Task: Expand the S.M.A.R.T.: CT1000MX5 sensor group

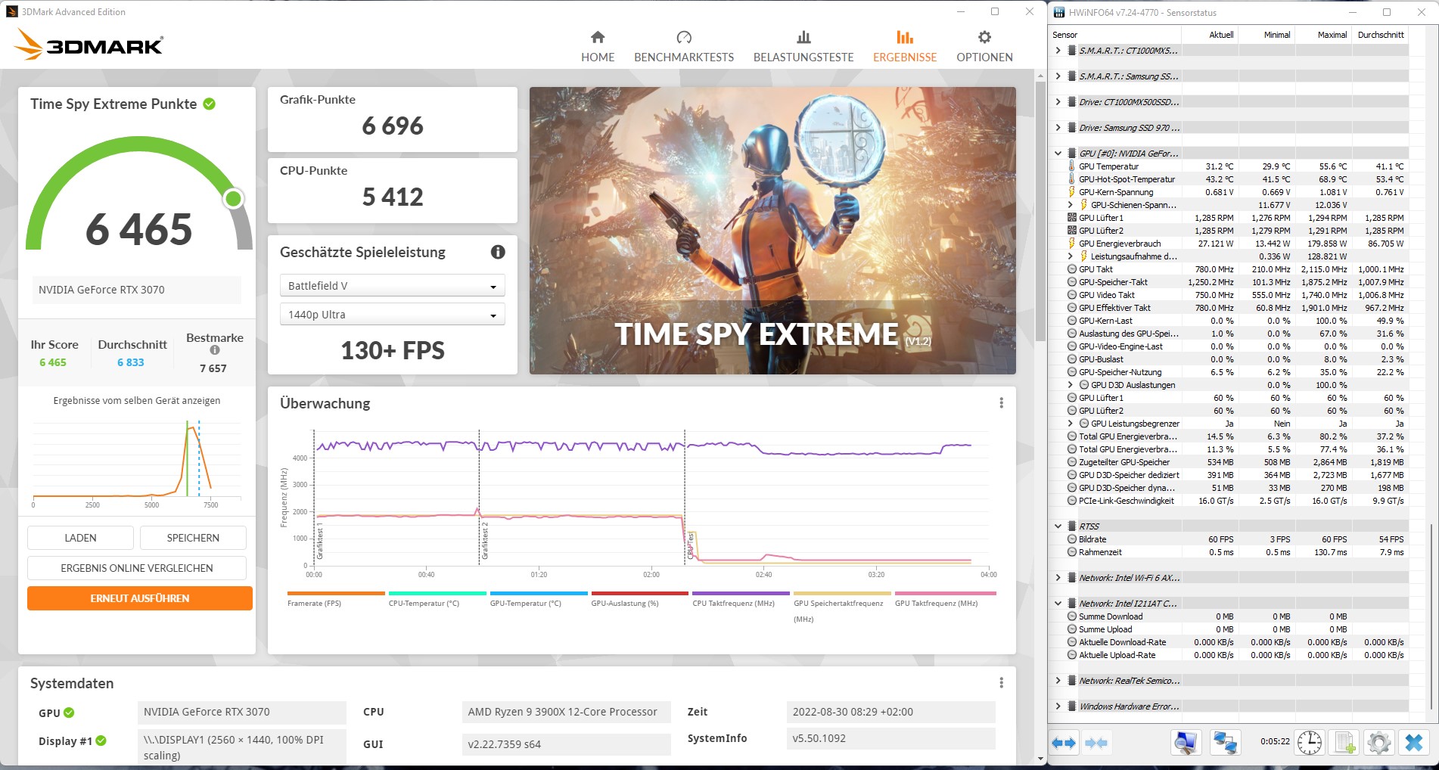Action: [1058, 51]
